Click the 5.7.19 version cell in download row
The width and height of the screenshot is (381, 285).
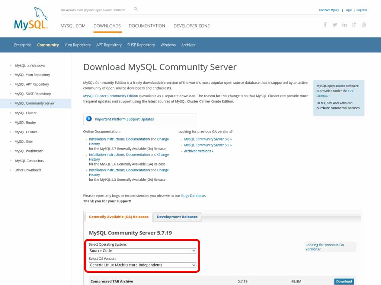[x=243, y=281]
